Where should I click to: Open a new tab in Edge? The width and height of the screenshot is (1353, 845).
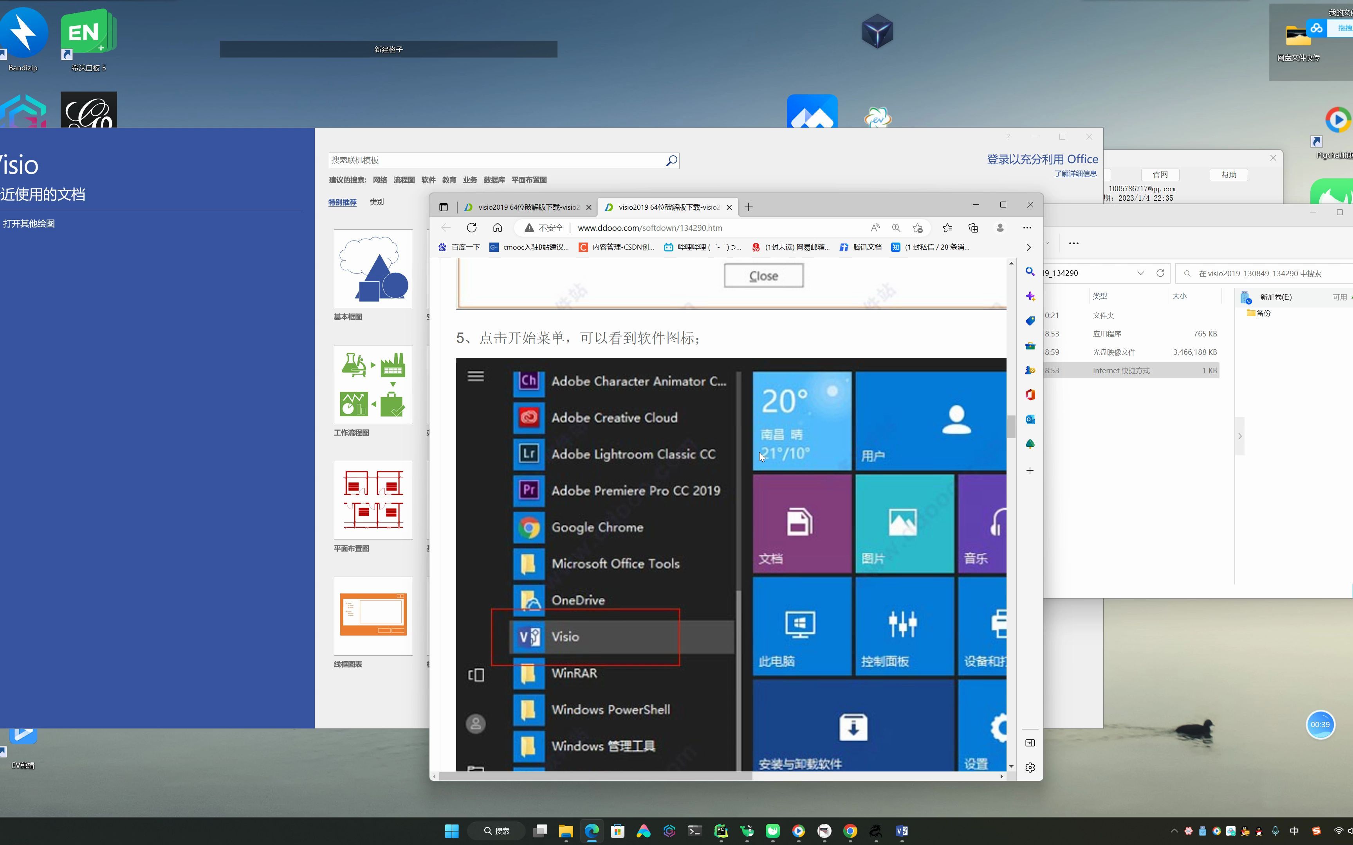(x=749, y=207)
